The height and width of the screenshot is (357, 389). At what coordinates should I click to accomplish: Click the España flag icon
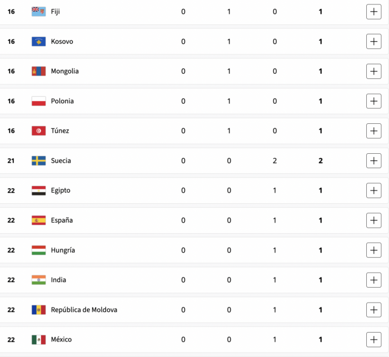[x=39, y=220]
